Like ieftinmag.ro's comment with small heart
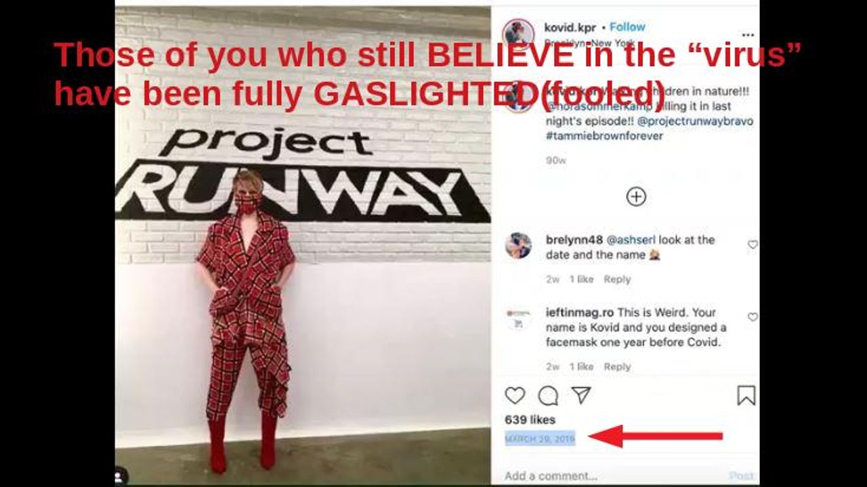This screenshot has width=867, height=487. tap(753, 317)
